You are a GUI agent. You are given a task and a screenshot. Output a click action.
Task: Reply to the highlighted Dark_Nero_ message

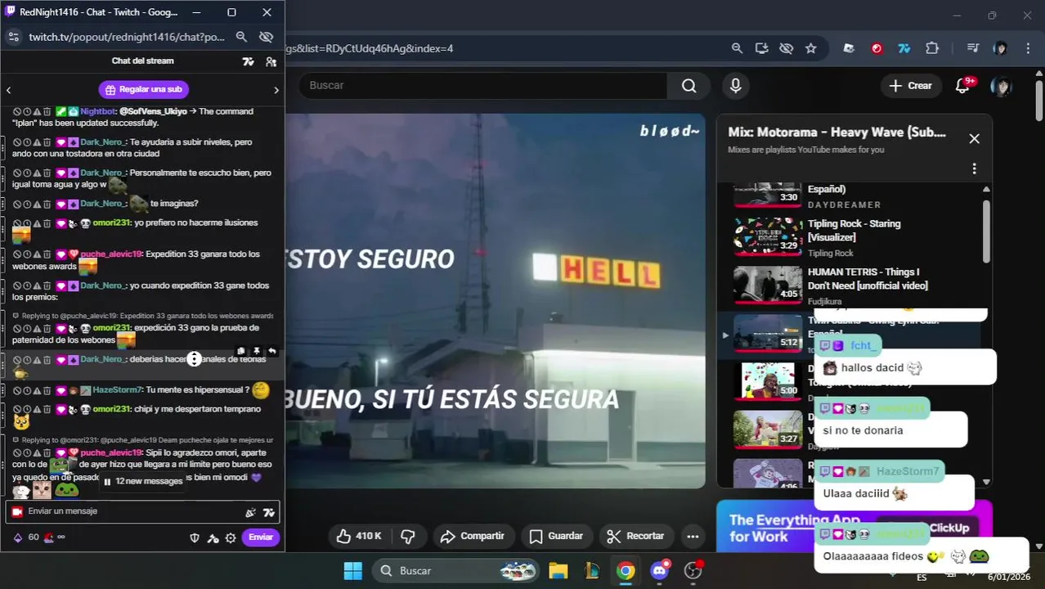[271, 351]
